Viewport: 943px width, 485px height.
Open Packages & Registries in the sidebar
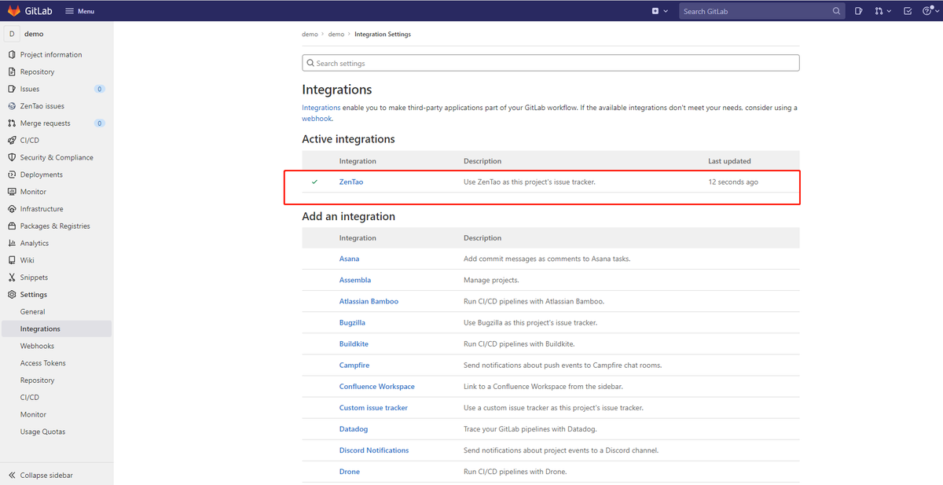tap(57, 226)
